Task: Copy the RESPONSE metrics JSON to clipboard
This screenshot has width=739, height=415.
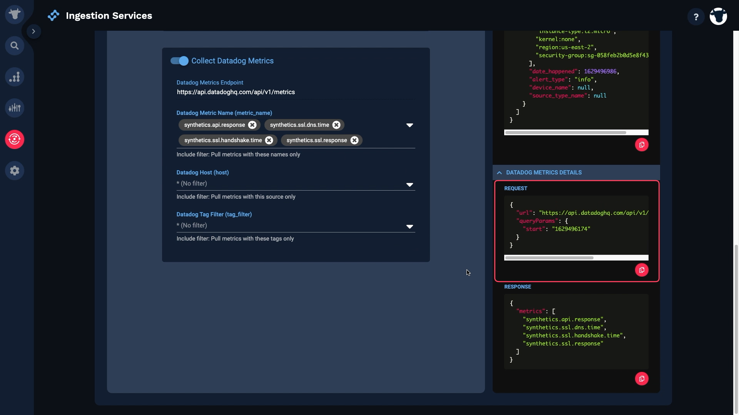Action: pyautogui.click(x=642, y=379)
